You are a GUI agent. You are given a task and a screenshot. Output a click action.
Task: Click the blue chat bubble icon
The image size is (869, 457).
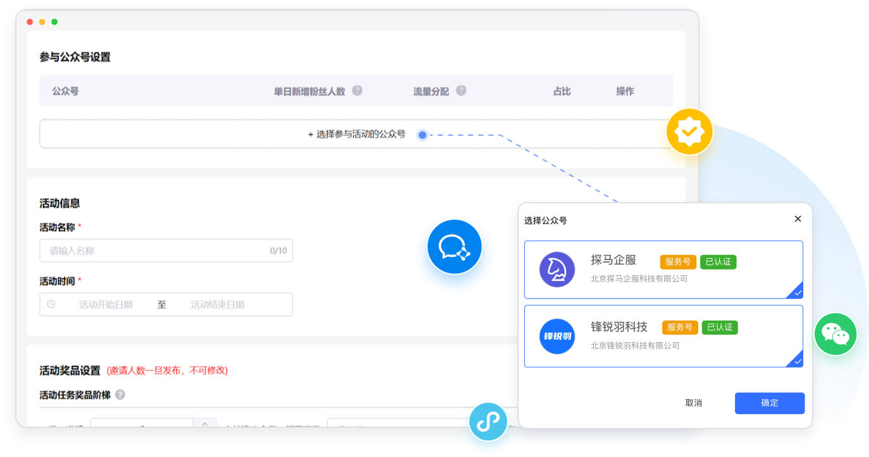click(x=455, y=247)
